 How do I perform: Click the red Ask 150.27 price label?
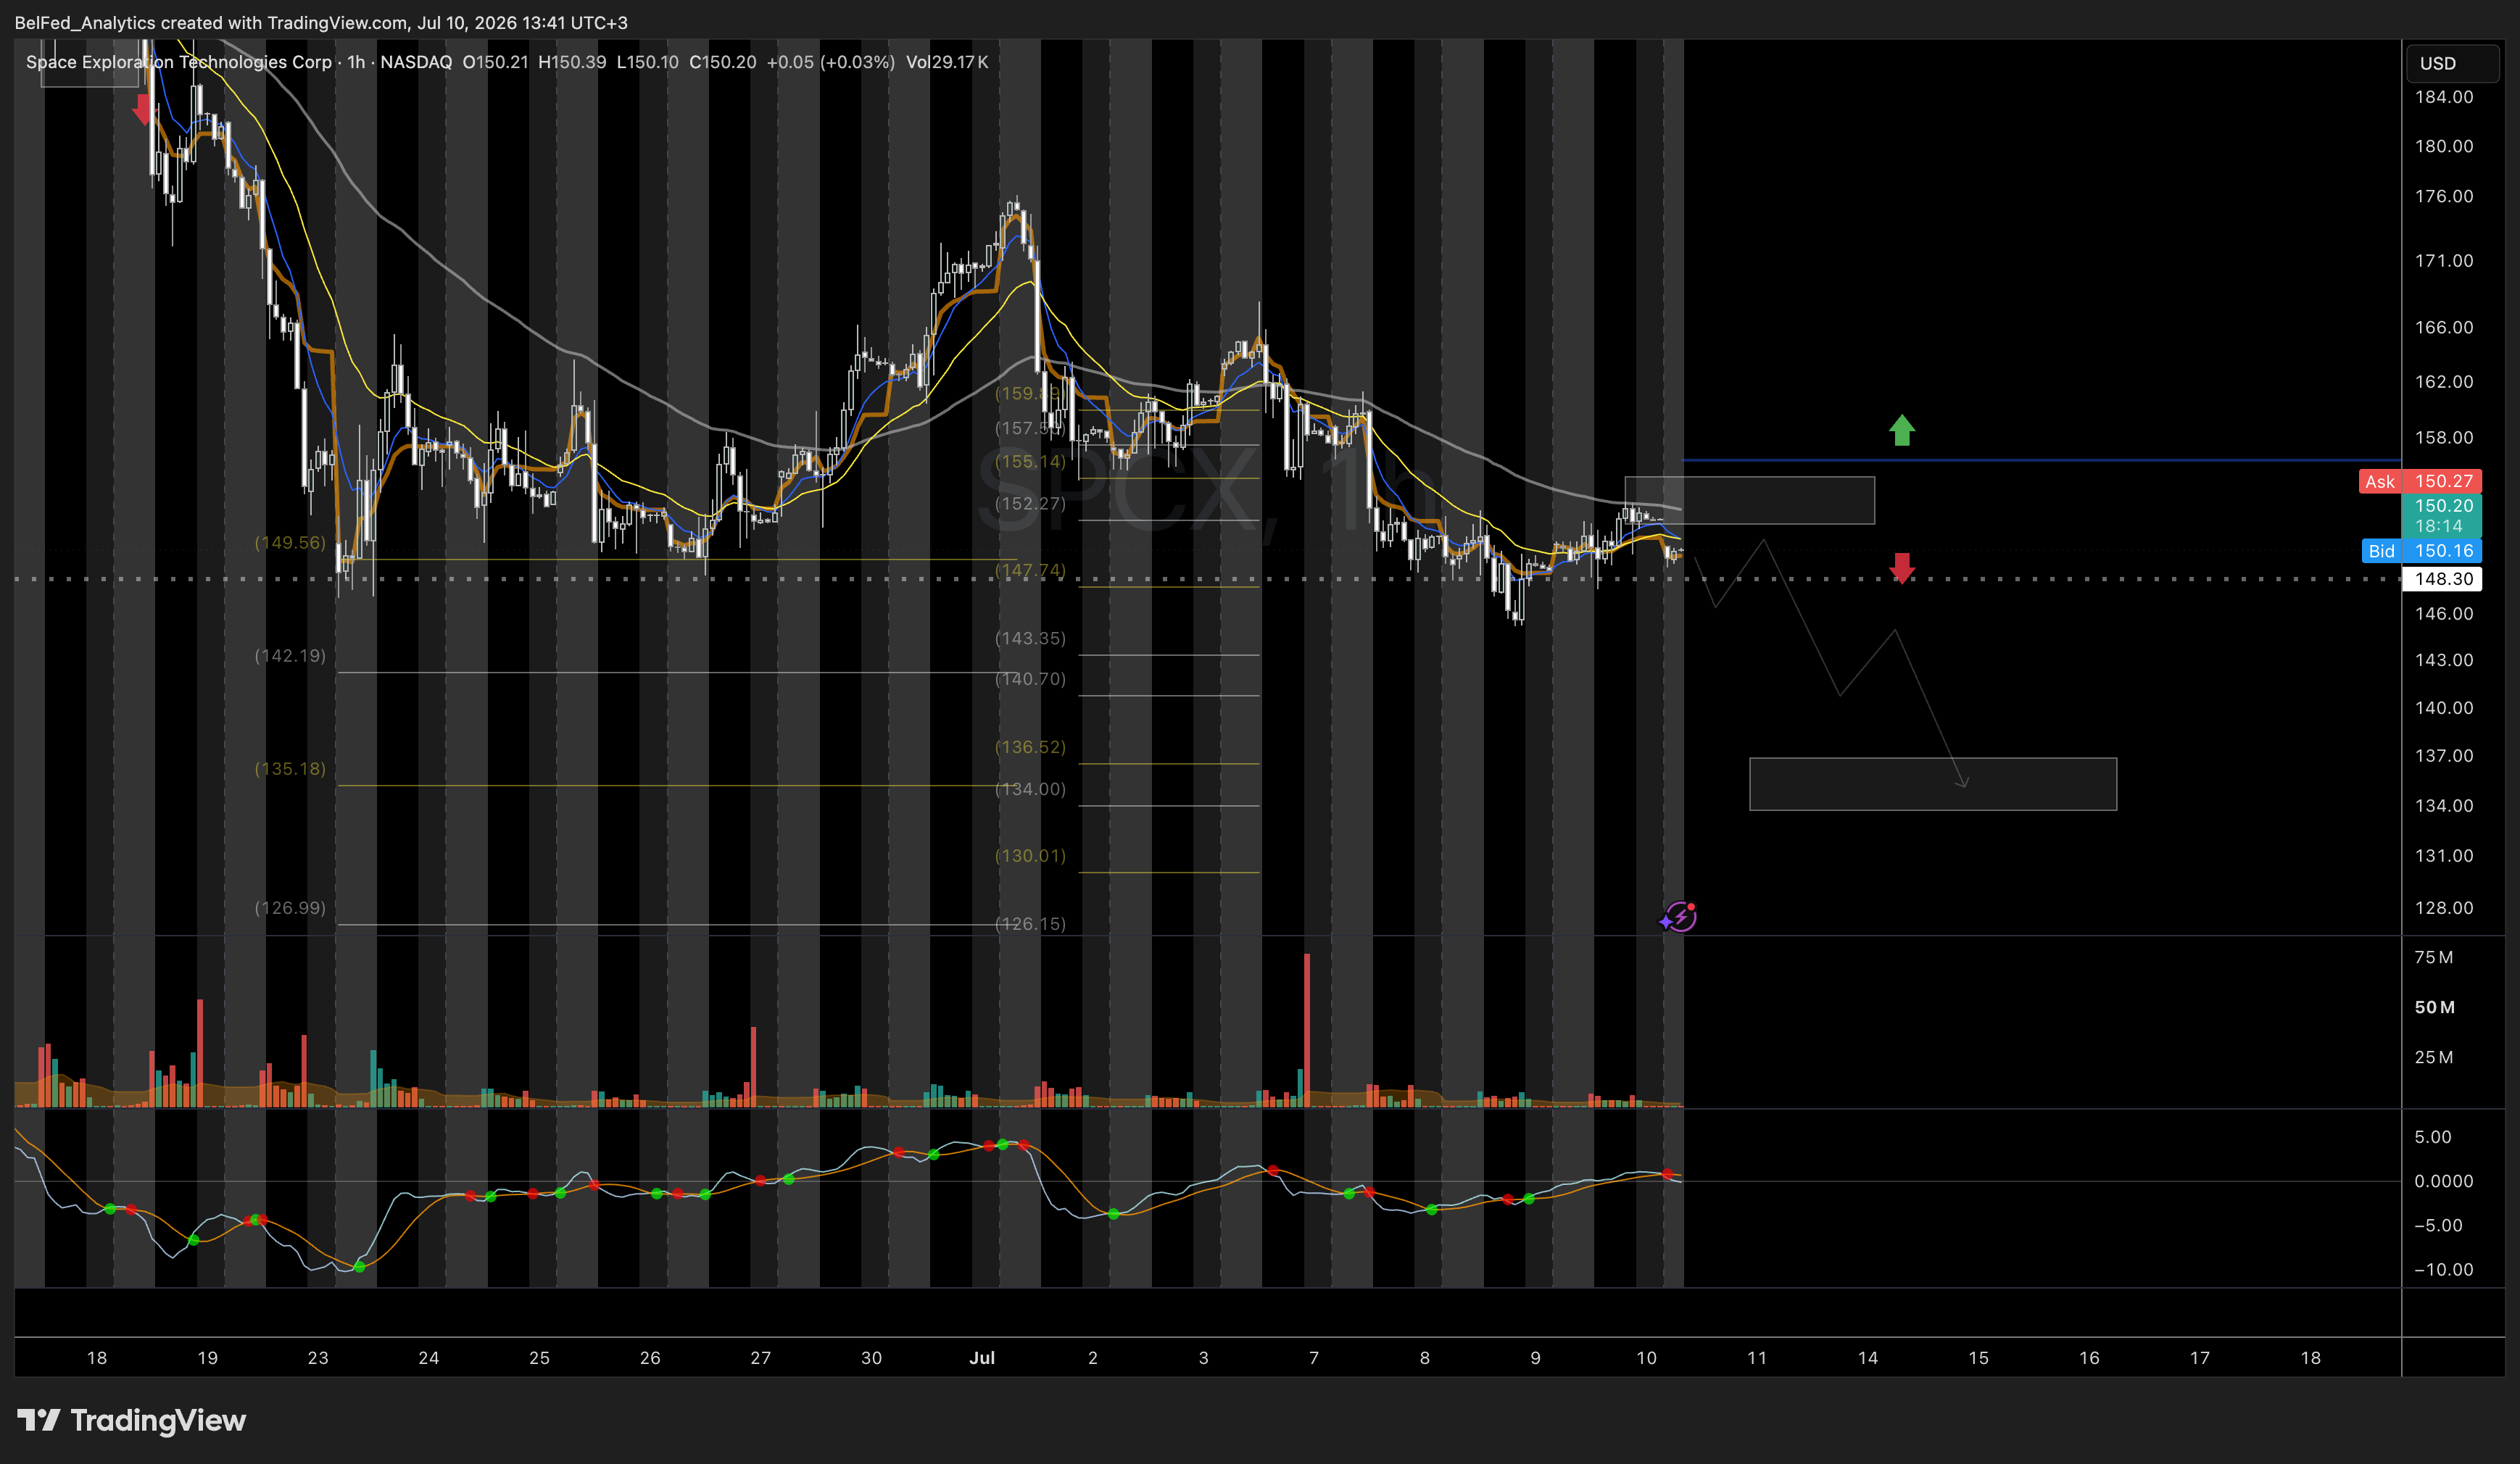pyautogui.click(x=2420, y=481)
